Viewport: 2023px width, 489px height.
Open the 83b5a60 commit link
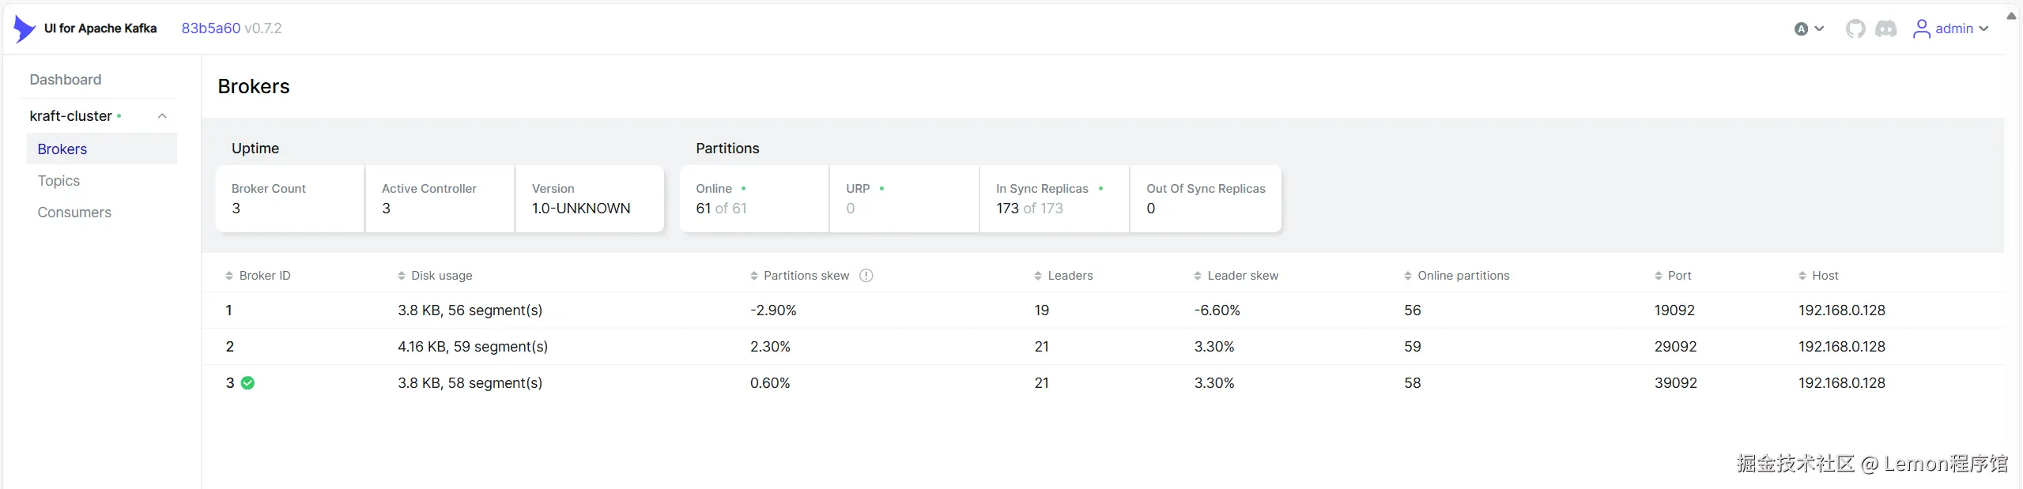pyautogui.click(x=210, y=28)
